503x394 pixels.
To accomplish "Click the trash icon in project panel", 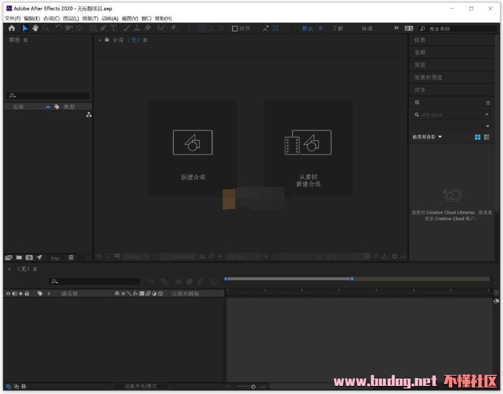I will click(x=71, y=257).
